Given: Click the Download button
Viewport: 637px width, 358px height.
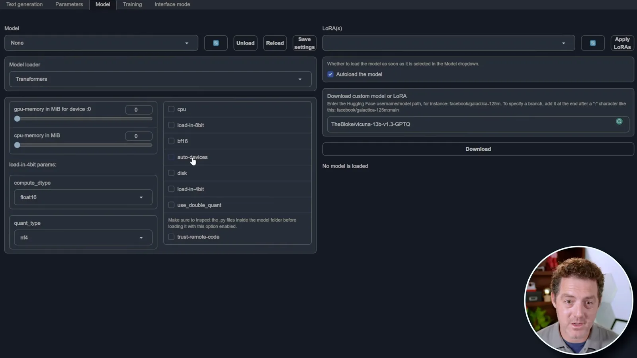Looking at the screenshot, I should click(x=478, y=149).
